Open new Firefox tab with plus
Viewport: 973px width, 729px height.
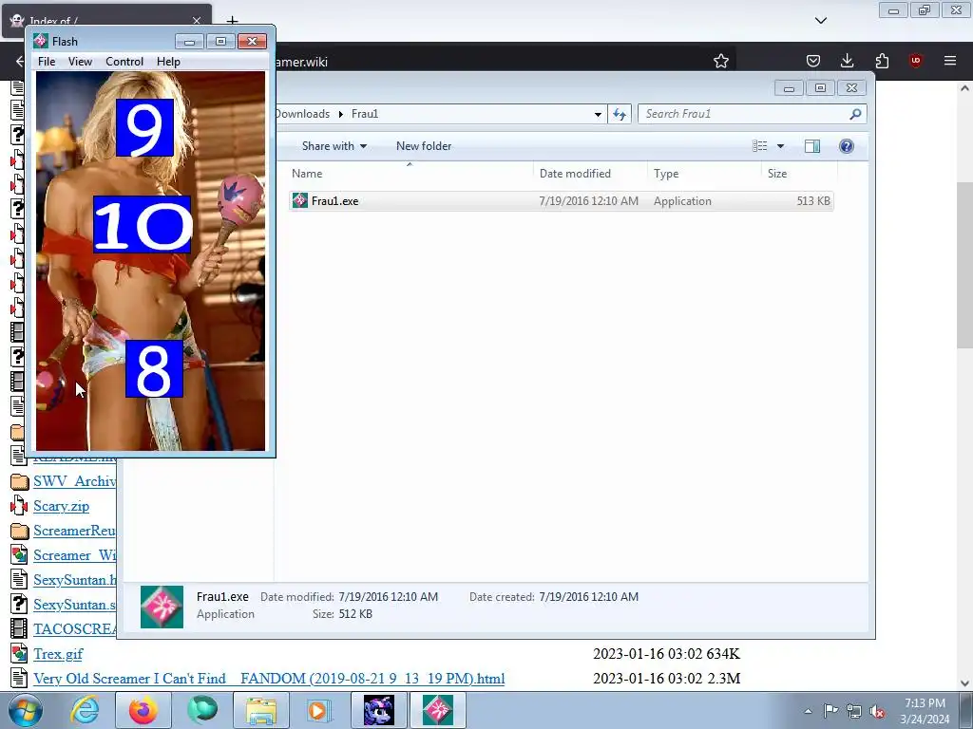click(x=232, y=21)
